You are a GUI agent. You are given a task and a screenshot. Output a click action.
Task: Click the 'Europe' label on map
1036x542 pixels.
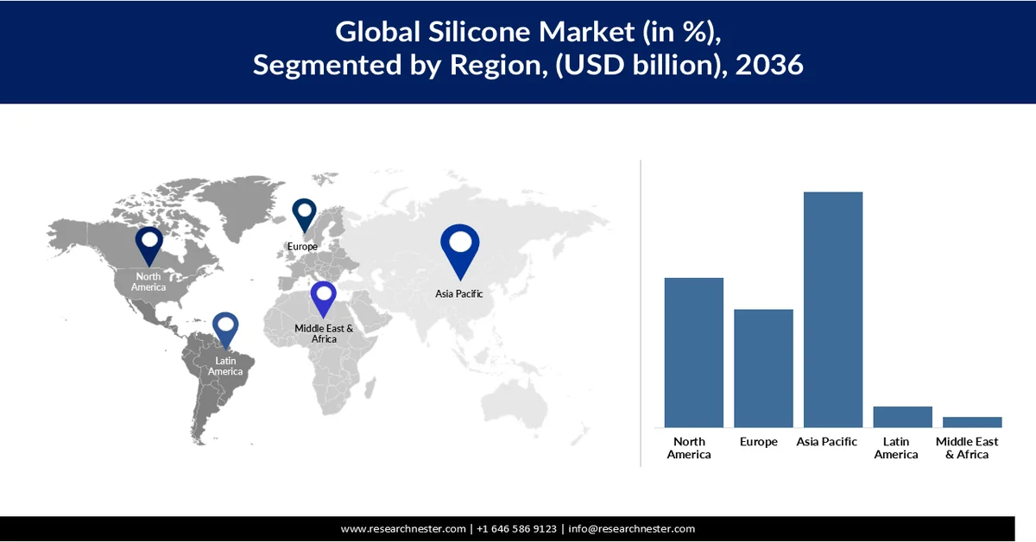coord(302,247)
